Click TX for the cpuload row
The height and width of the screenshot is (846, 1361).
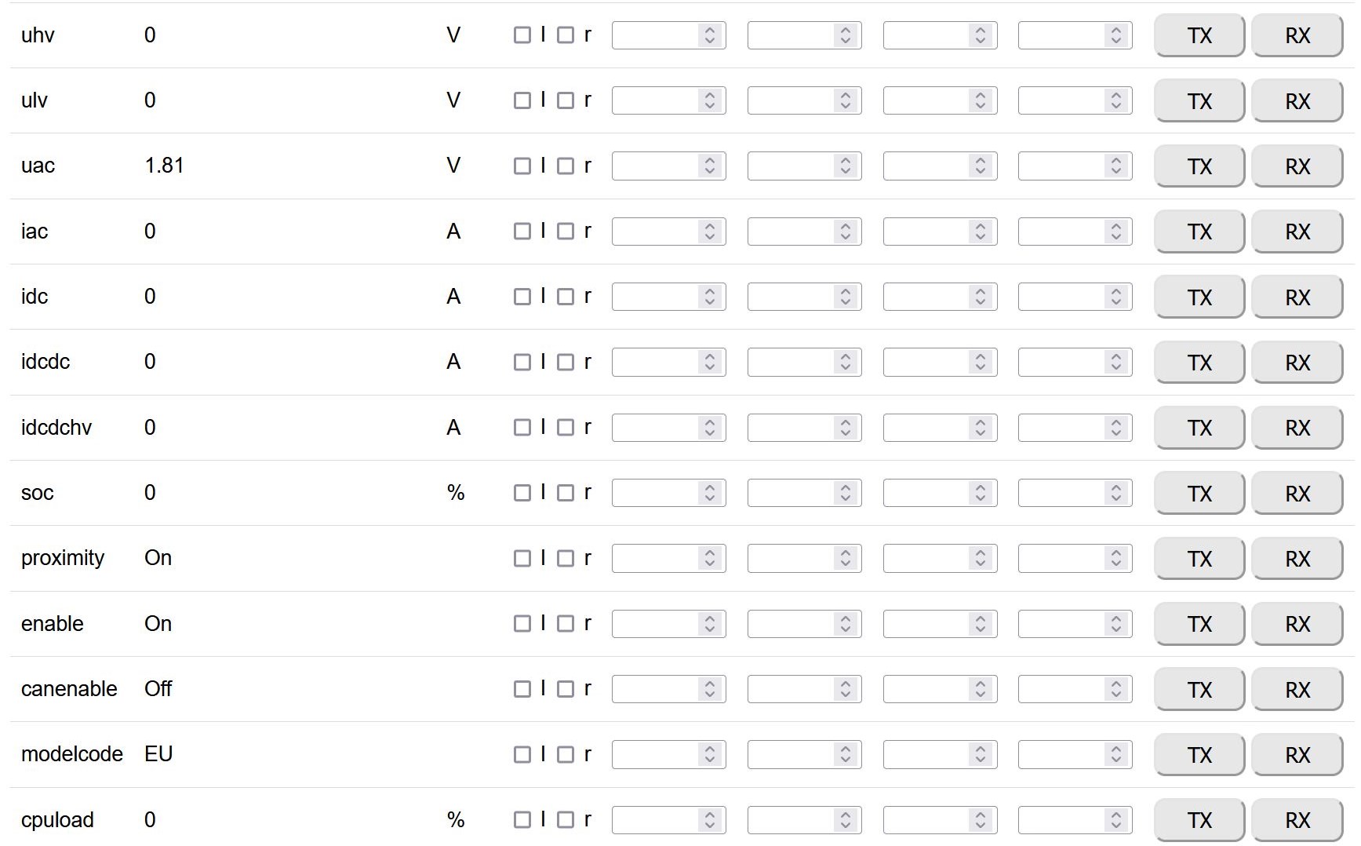[x=1199, y=820]
